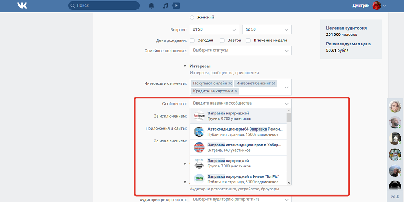Open the Интересы и сегменты dropdown arrow
Image resolution: width=404 pixels, height=202 pixels.
pos(286,88)
